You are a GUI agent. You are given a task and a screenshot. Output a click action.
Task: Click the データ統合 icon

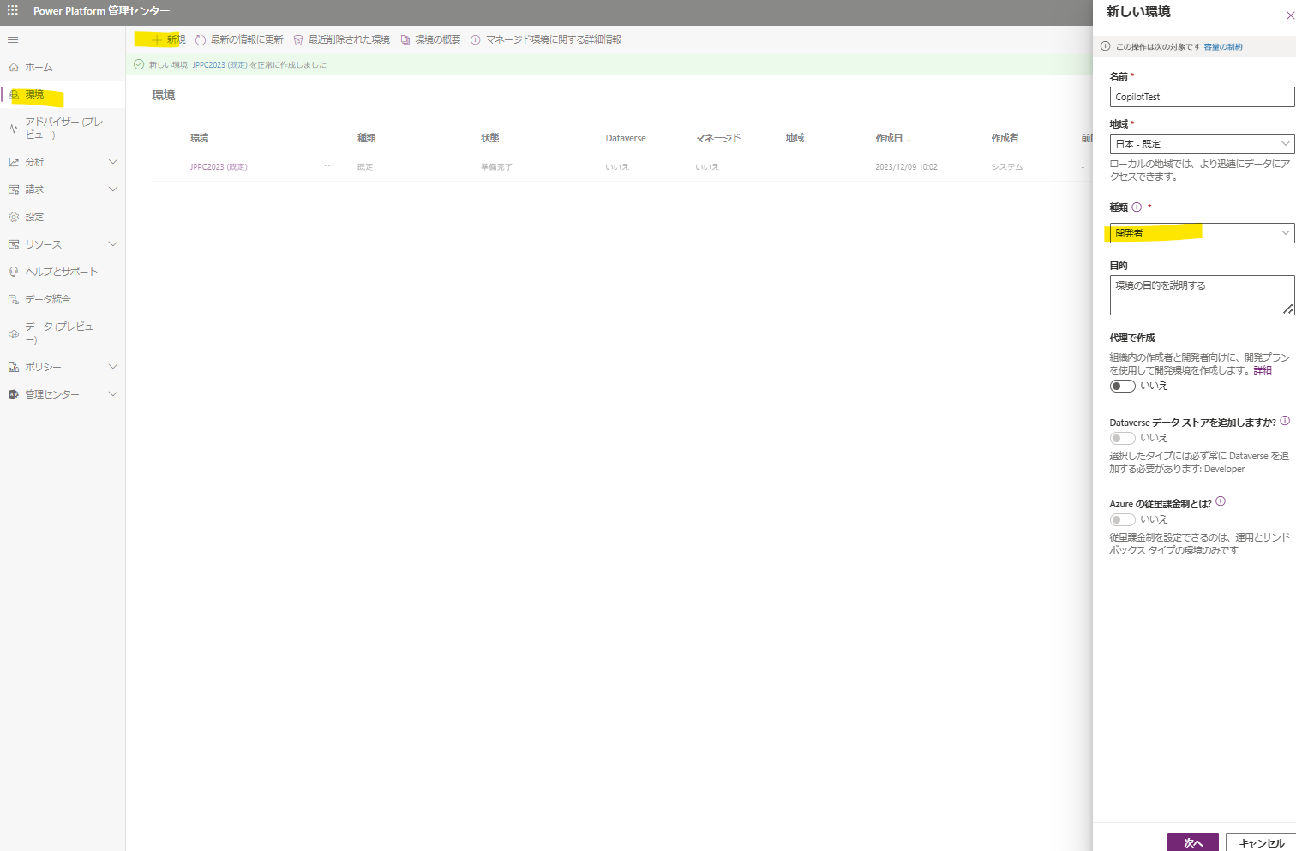click(14, 299)
